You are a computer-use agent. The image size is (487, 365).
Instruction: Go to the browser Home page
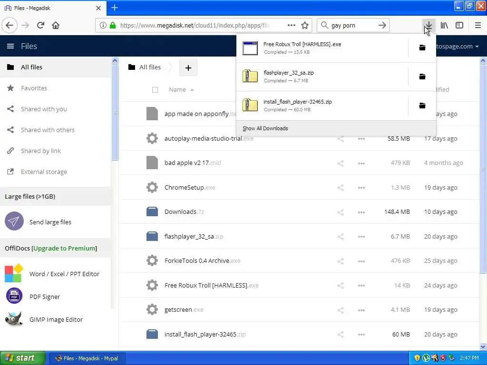(56, 26)
